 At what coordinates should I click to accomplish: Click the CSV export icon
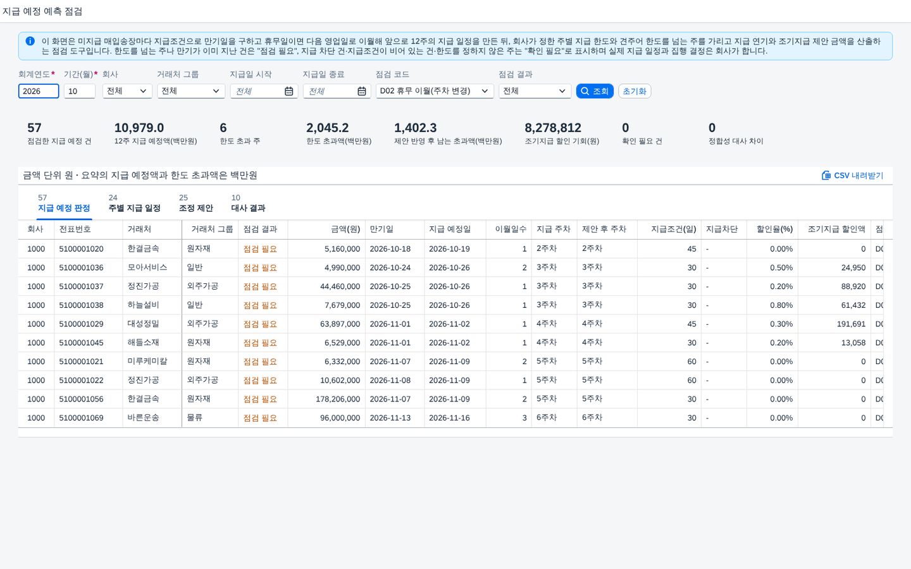point(826,175)
